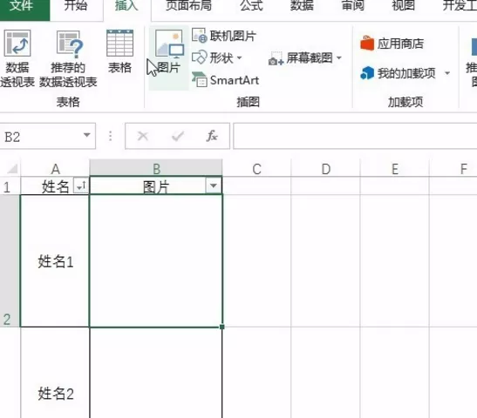Image resolution: width=477 pixels, height=418 pixels.
Task: Click cell containing 姓名1
Action: (55, 261)
